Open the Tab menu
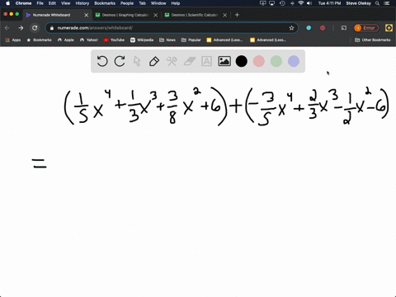The width and height of the screenshot is (396, 297). coord(142,3)
